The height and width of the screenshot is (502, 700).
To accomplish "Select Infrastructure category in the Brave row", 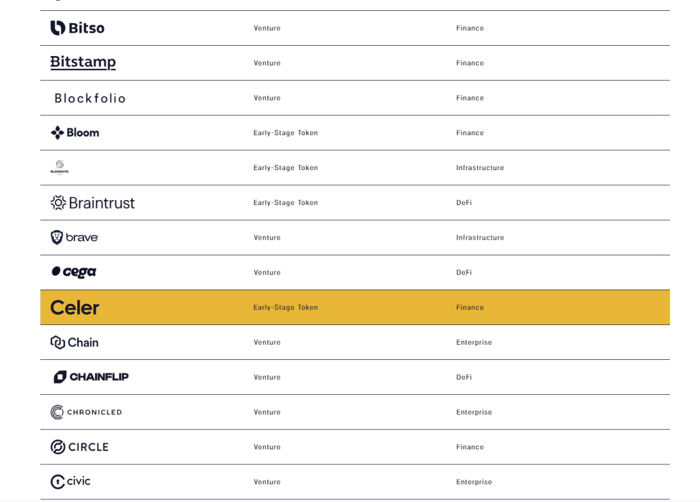I will coord(480,238).
